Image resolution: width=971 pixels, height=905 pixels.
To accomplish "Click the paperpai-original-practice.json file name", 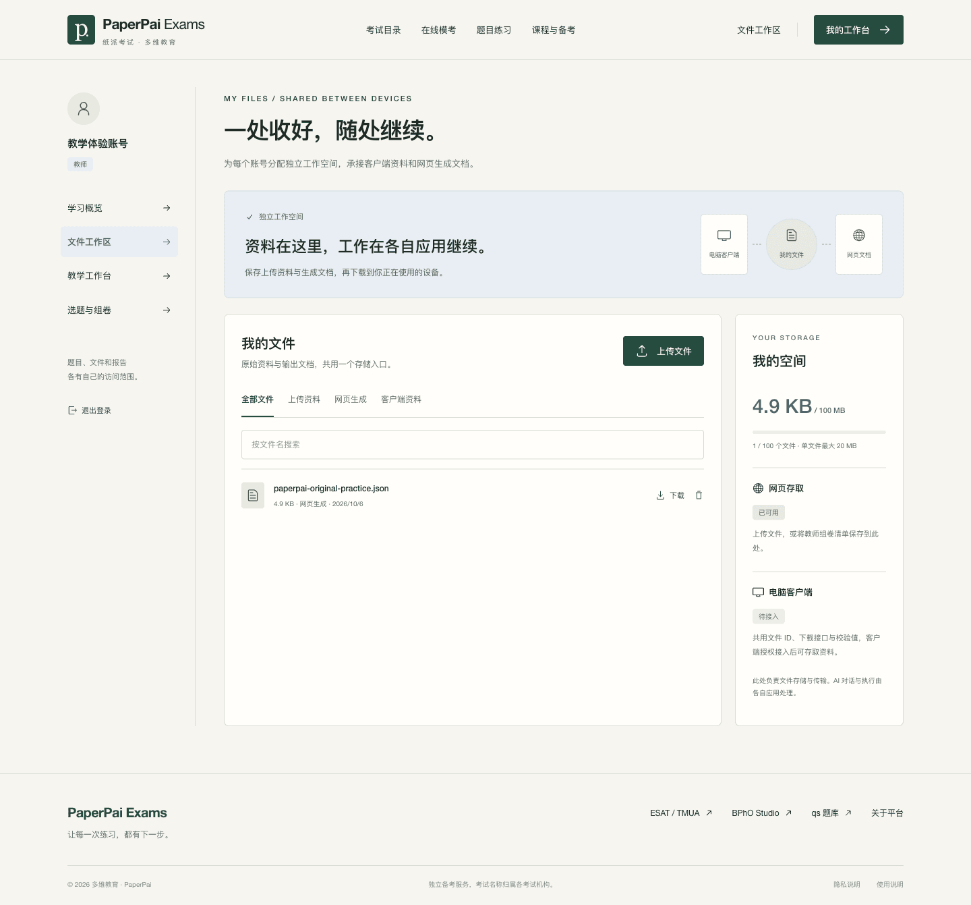I will 331,489.
